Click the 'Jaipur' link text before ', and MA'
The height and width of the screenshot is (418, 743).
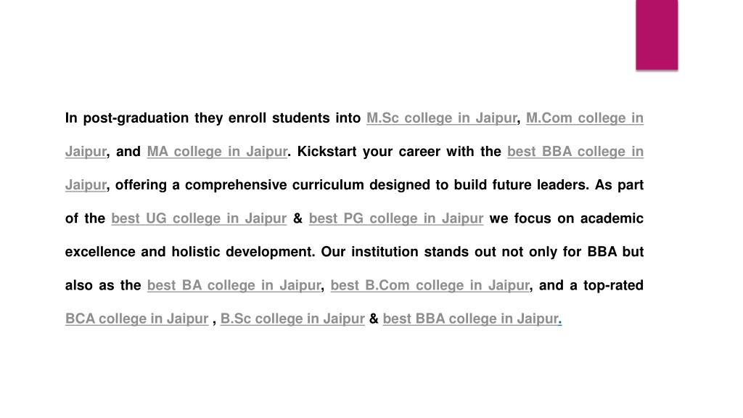86,152
